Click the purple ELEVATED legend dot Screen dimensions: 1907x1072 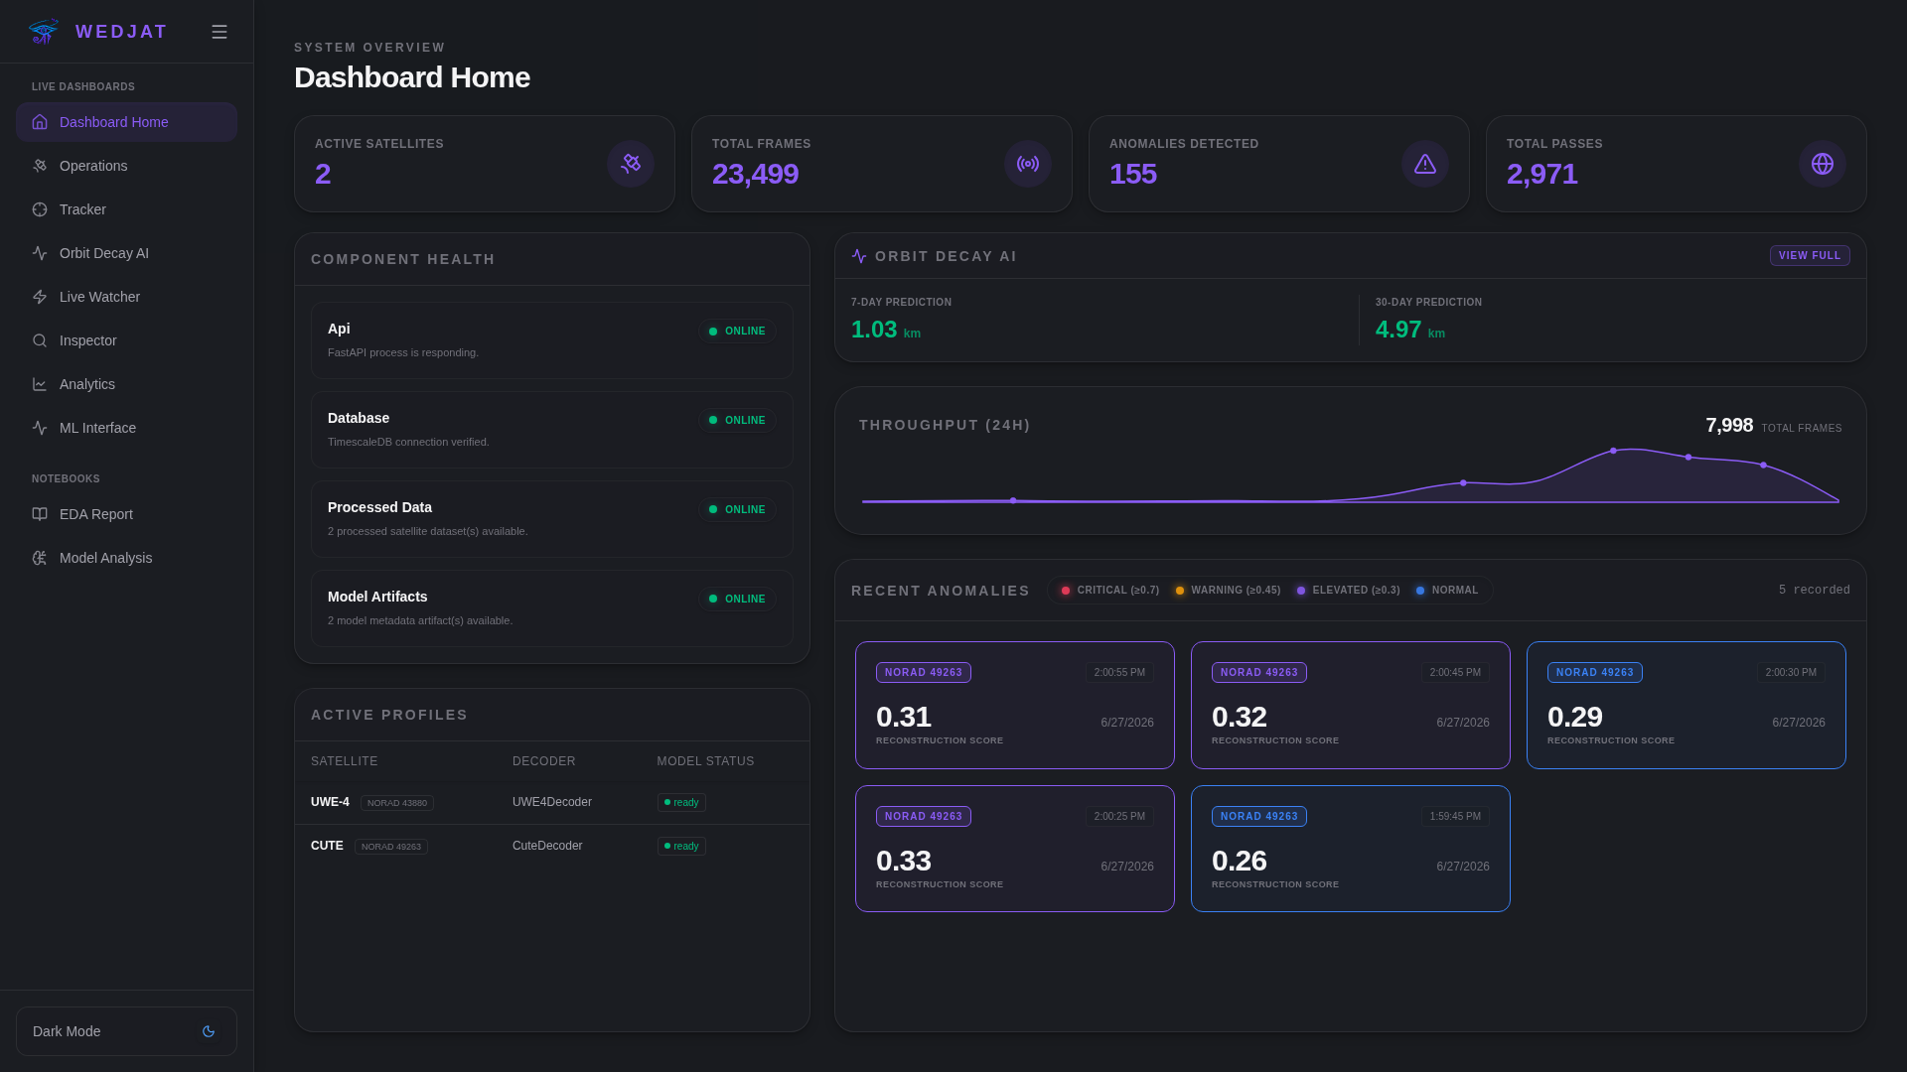tap(1301, 591)
